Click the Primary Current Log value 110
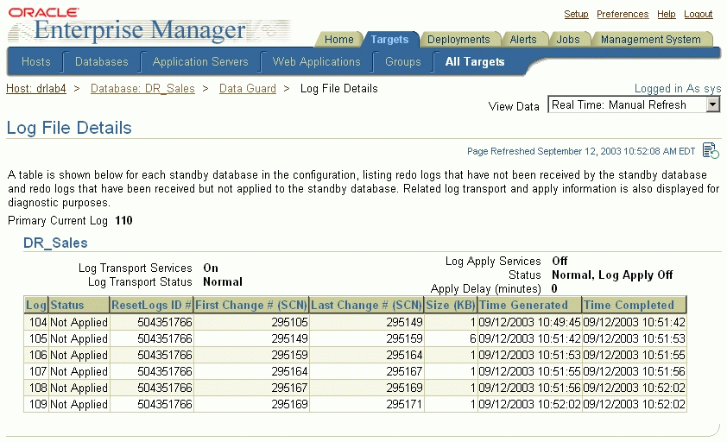Viewport: 727px width, 442px height. coord(123,220)
